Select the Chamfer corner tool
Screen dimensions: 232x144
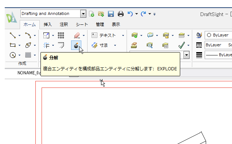(61, 45)
